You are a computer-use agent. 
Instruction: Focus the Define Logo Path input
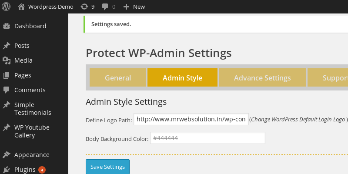(191, 119)
